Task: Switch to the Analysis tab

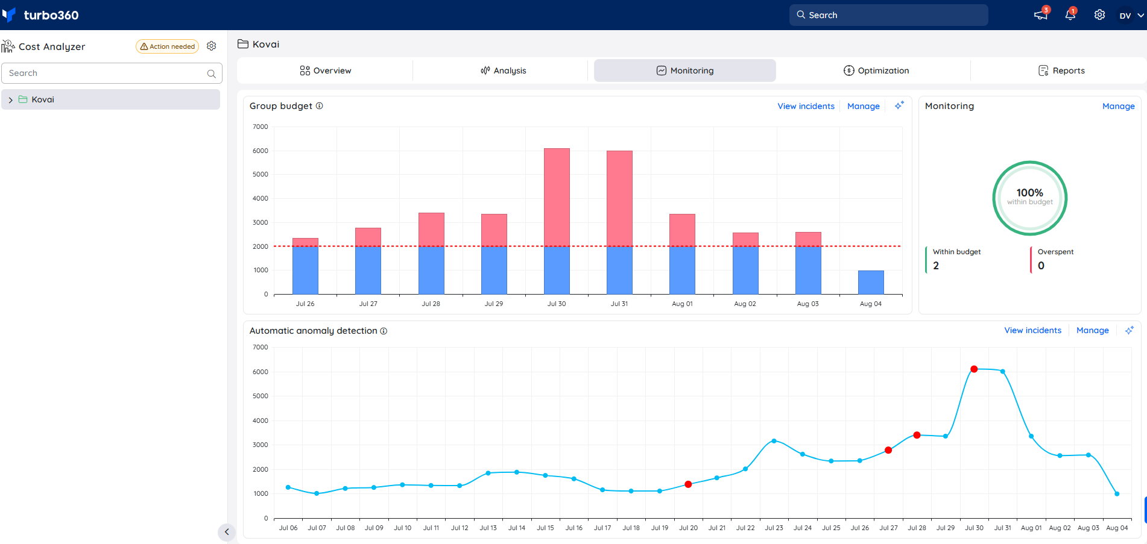Action: click(x=504, y=70)
